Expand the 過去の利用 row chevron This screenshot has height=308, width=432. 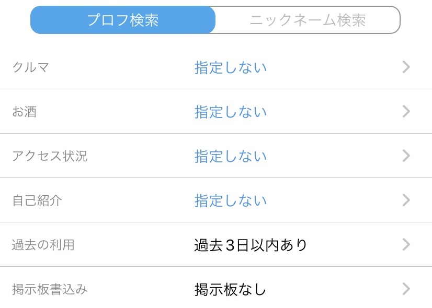click(406, 245)
